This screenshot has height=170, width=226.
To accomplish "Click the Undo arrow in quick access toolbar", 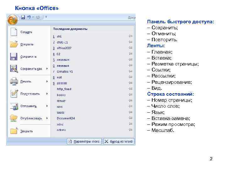I will tap(29, 17).
